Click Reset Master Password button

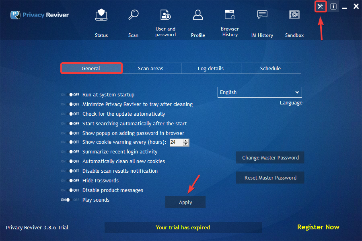point(270,178)
